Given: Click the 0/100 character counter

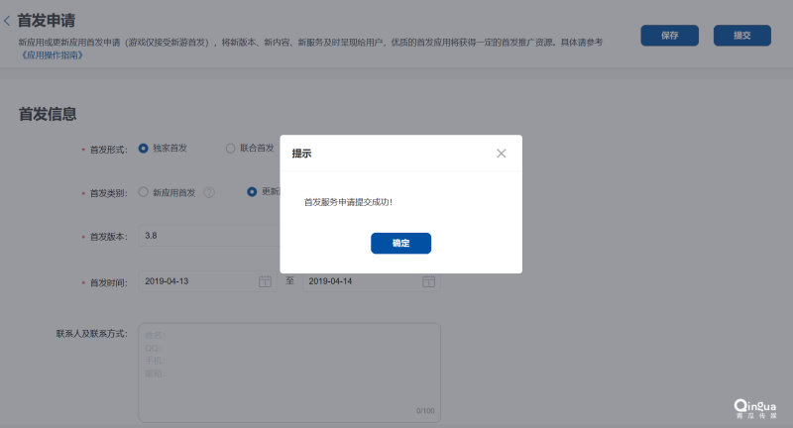Looking at the screenshot, I should tap(425, 411).
